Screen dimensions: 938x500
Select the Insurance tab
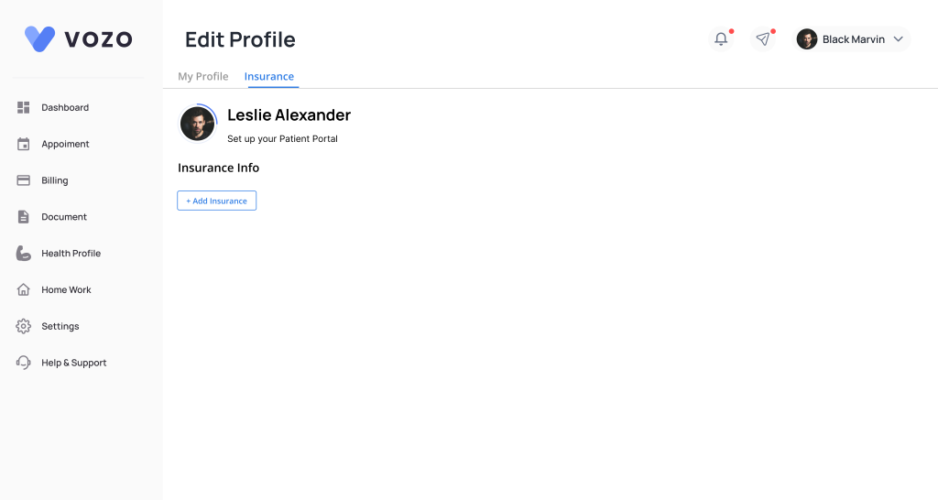pos(269,77)
